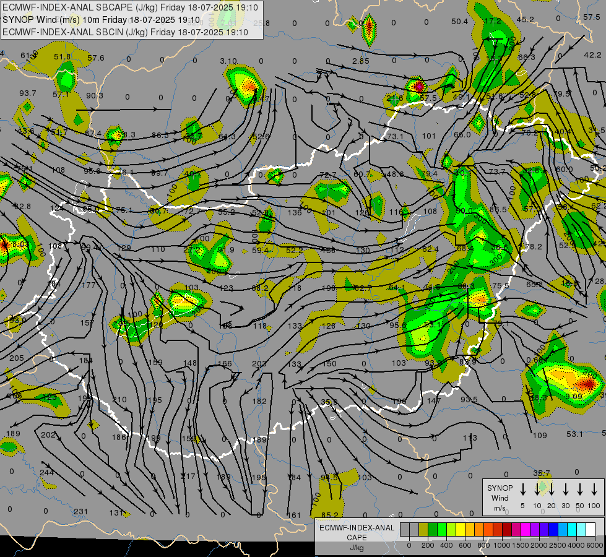Click the map value '93.5'

pyautogui.click(x=469, y=399)
